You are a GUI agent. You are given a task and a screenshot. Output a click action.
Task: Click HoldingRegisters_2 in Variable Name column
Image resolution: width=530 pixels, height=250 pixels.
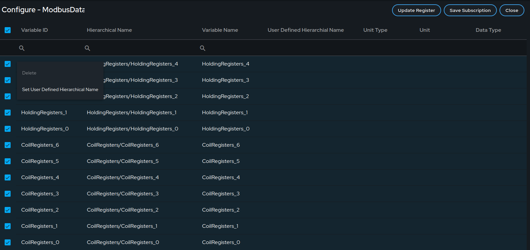click(226, 96)
